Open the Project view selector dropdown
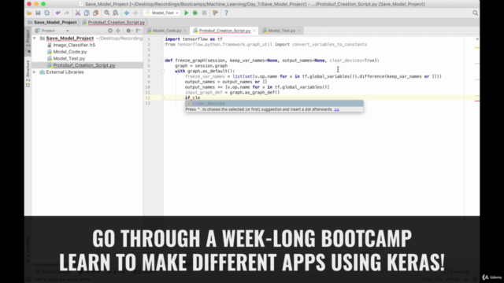The image size is (504, 283). 52,31
